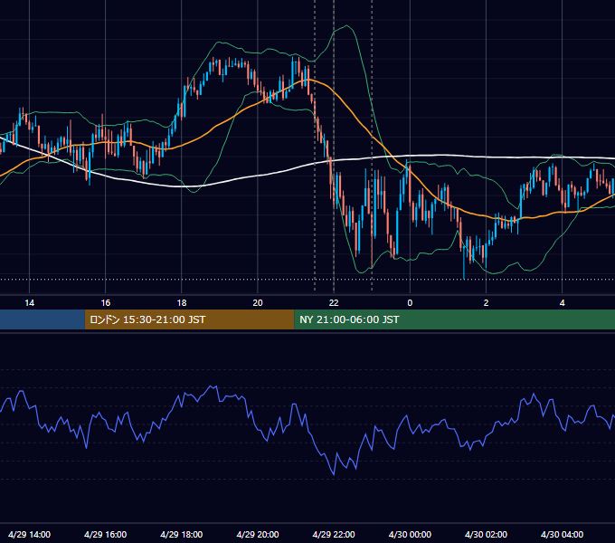Click the 4/30 04:00 time label
615x543 pixels.
coord(562,534)
